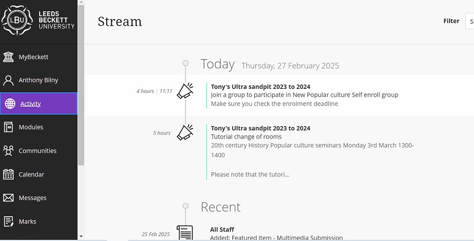Click the All Staff document icon
This screenshot has height=241, width=474.
coord(185,233)
